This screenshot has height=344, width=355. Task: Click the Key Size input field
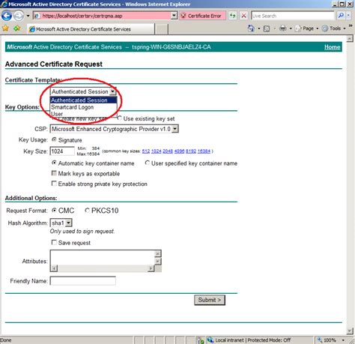click(x=62, y=151)
